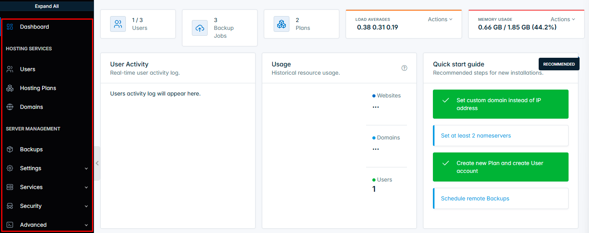Image resolution: width=589 pixels, height=233 pixels.
Task: Click the Backups box icon in sidebar
Action: [x=10, y=149]
